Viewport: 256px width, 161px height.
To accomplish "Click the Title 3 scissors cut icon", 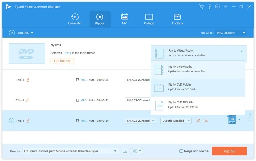I will click(206, 121).
